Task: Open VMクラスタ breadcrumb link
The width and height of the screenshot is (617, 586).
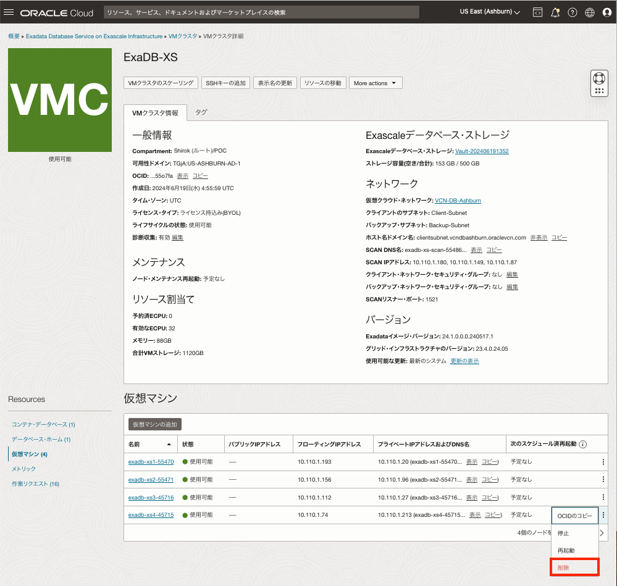Action: (183, 36)
